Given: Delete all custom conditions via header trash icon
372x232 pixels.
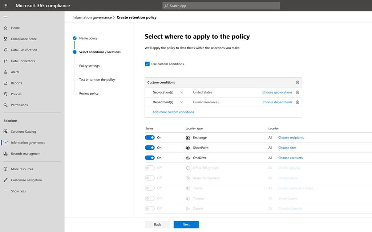Looking at the screenshot, I should click(x=298, y=82).
